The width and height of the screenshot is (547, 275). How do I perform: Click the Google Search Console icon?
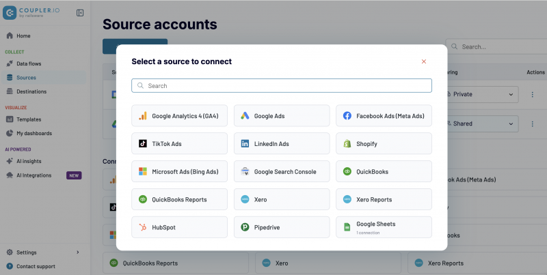245,171
